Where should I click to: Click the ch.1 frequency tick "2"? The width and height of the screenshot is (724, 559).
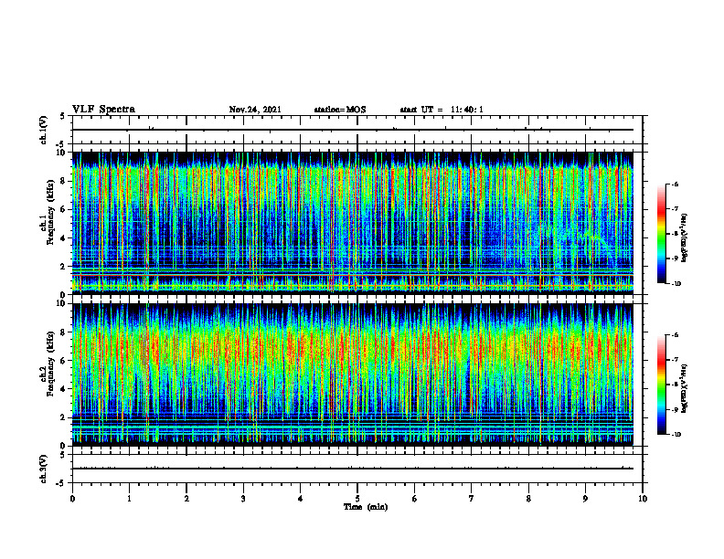(x=64, y=267)
